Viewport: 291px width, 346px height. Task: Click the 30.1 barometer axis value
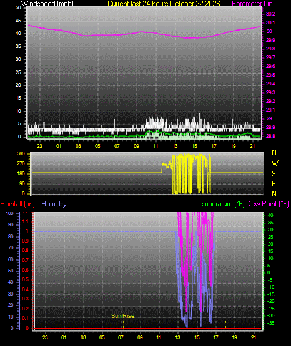(x=270, y=22)
